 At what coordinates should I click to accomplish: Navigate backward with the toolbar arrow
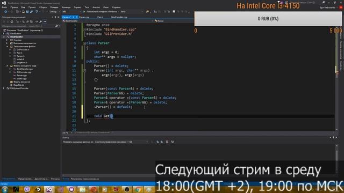click(6, 12)
